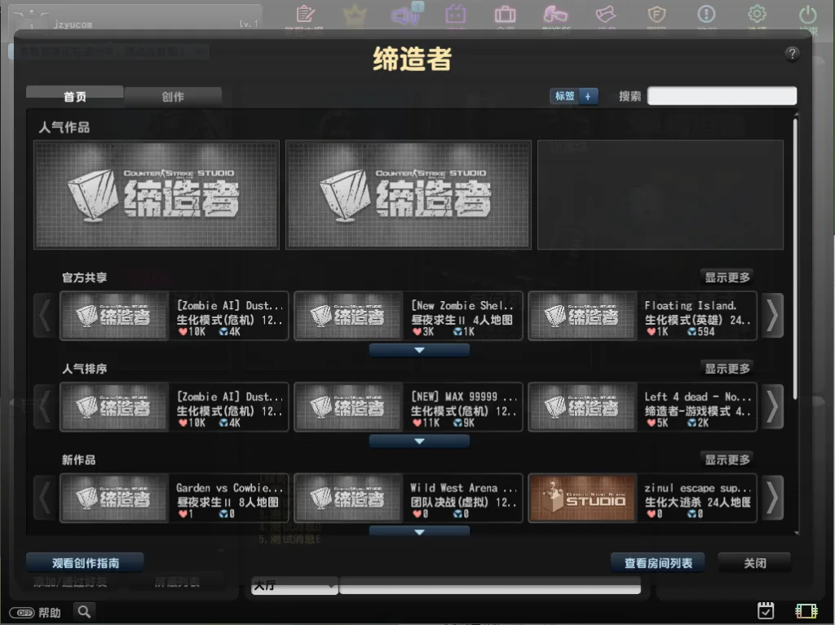Image resolution: width=835 pixels, height=625 pixels.
Task: Click the plus icon beside 标签
Action: tap(589, 96)
